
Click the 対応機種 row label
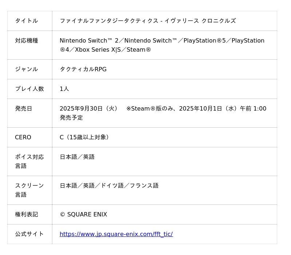(26, 40)
